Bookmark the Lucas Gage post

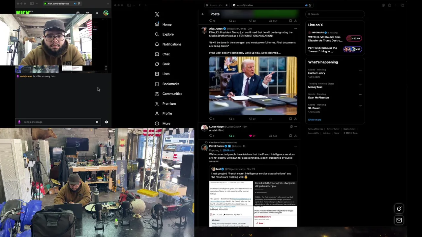[290, 136]
